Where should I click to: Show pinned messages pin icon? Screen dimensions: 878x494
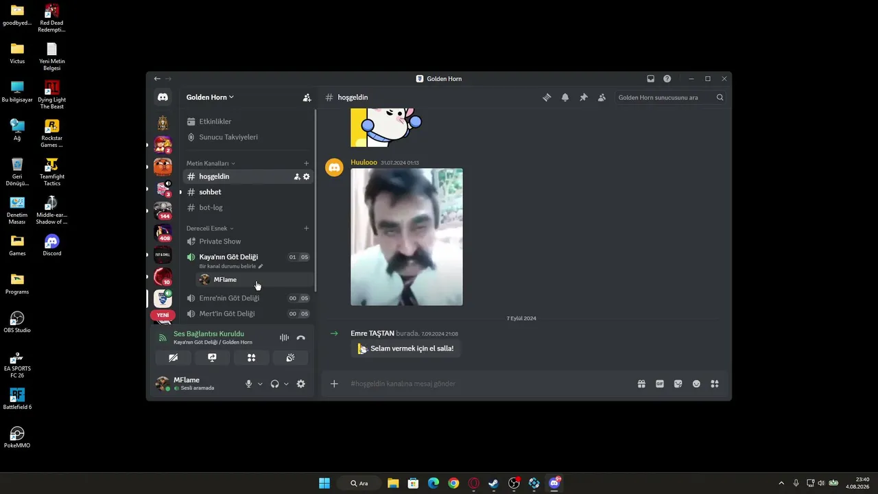(x=584, y=97)
